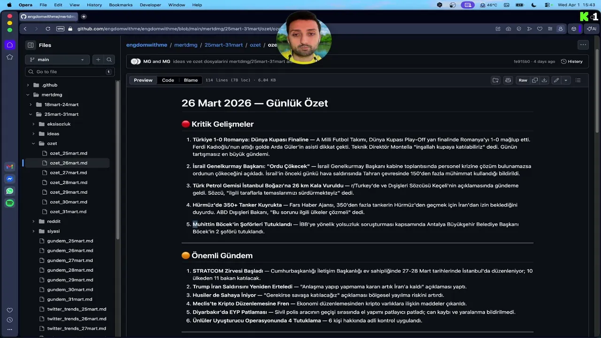Switch to the Preview tab

click(x=143, y=80)
